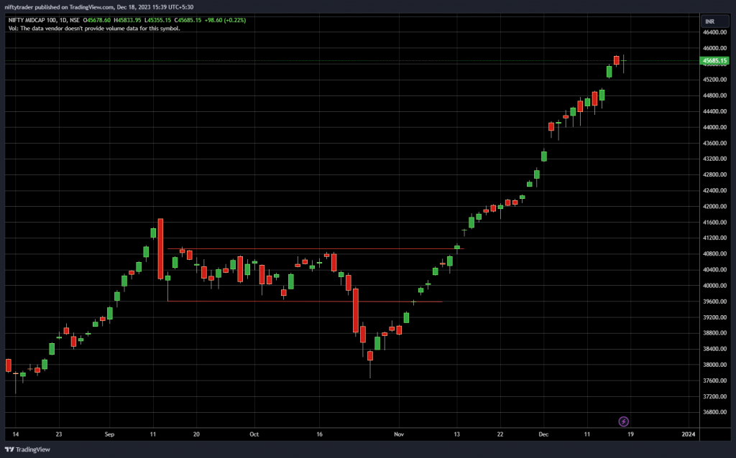
Task: Click the 42000.00 price axis label
Action: (x=715, y=206)
